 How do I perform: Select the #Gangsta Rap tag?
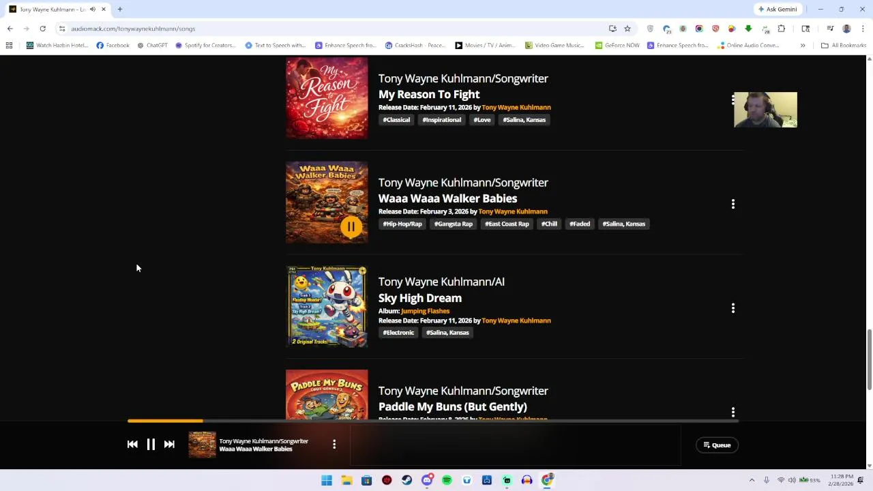pyautogui.click(x=454, y=224)
